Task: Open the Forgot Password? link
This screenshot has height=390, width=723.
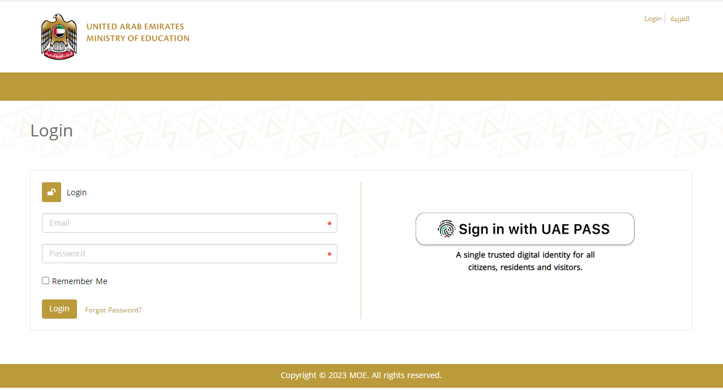Action: (113, 310)
